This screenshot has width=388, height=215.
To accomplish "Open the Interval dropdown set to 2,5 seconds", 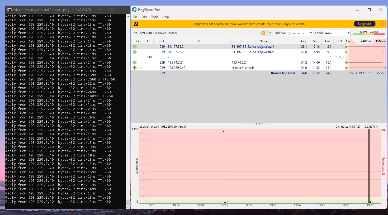I will point(300,33).
